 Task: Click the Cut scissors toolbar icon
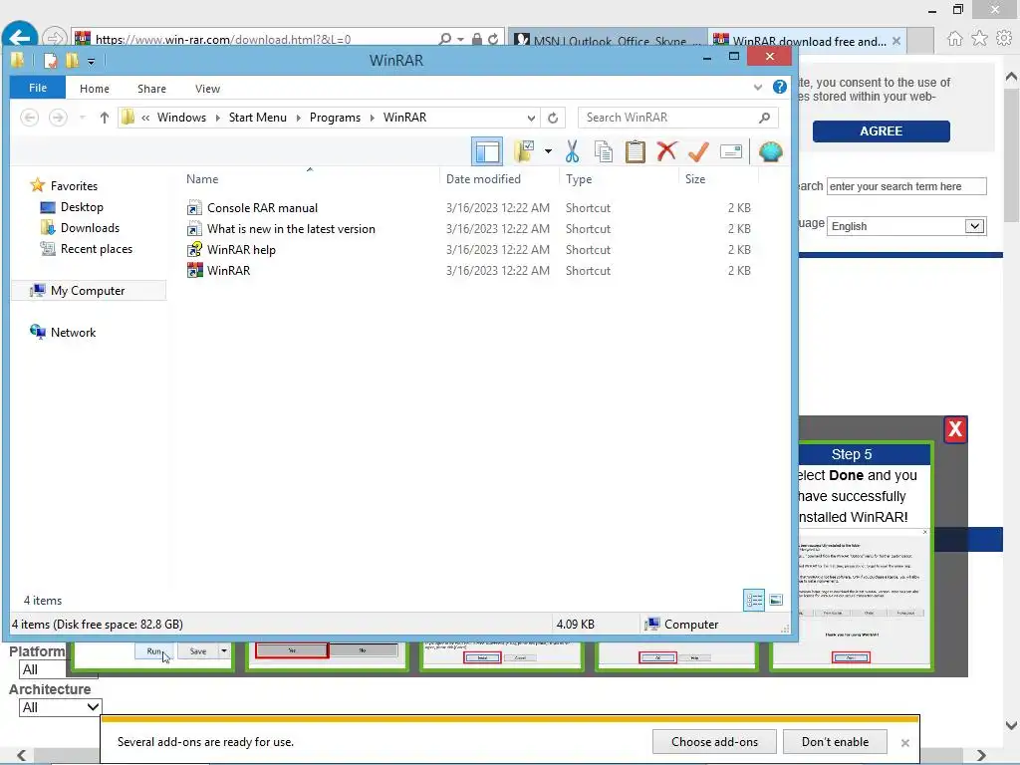coord(572,151)
